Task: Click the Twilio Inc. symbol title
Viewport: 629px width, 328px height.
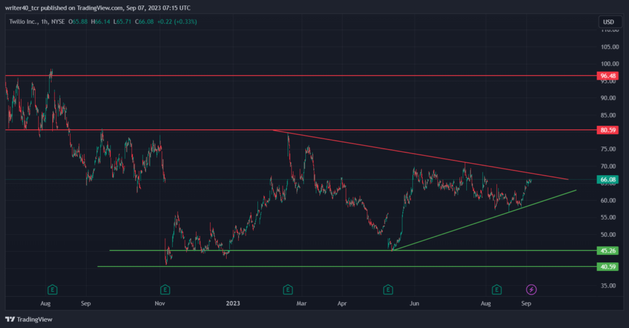Action: [23, 21]
